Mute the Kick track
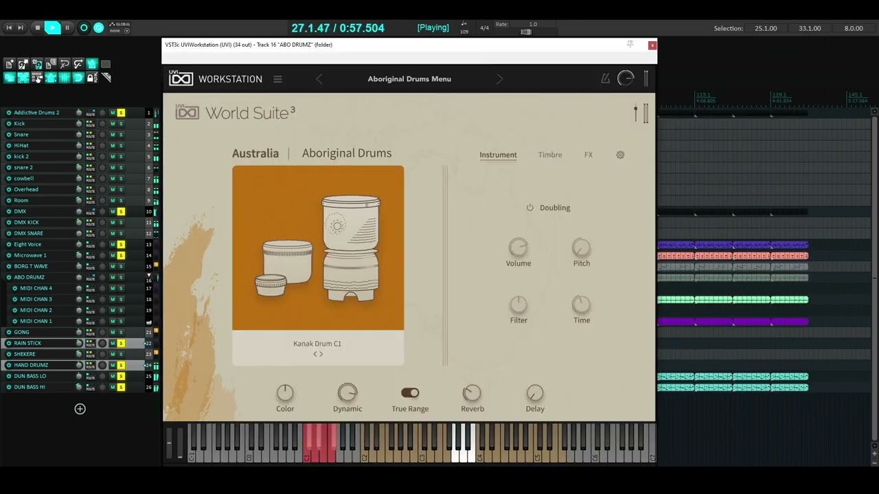This screenshot has height=494, width=879. click(113, 123)
